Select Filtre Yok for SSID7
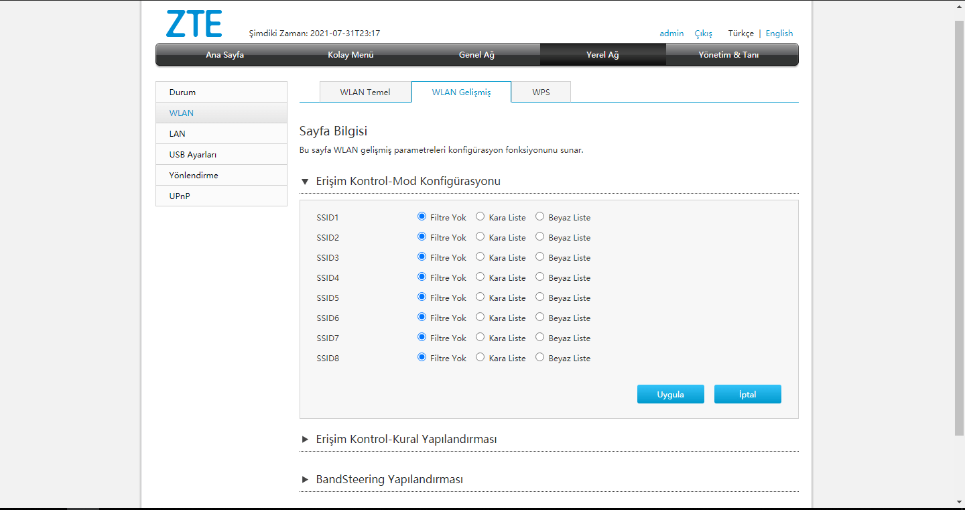This screenshot has width=965, height=510. pyautogui.click(x=422, y=337)
